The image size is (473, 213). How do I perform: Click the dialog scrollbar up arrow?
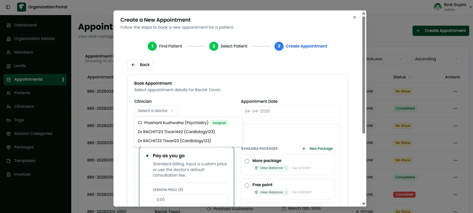(364, 13)
